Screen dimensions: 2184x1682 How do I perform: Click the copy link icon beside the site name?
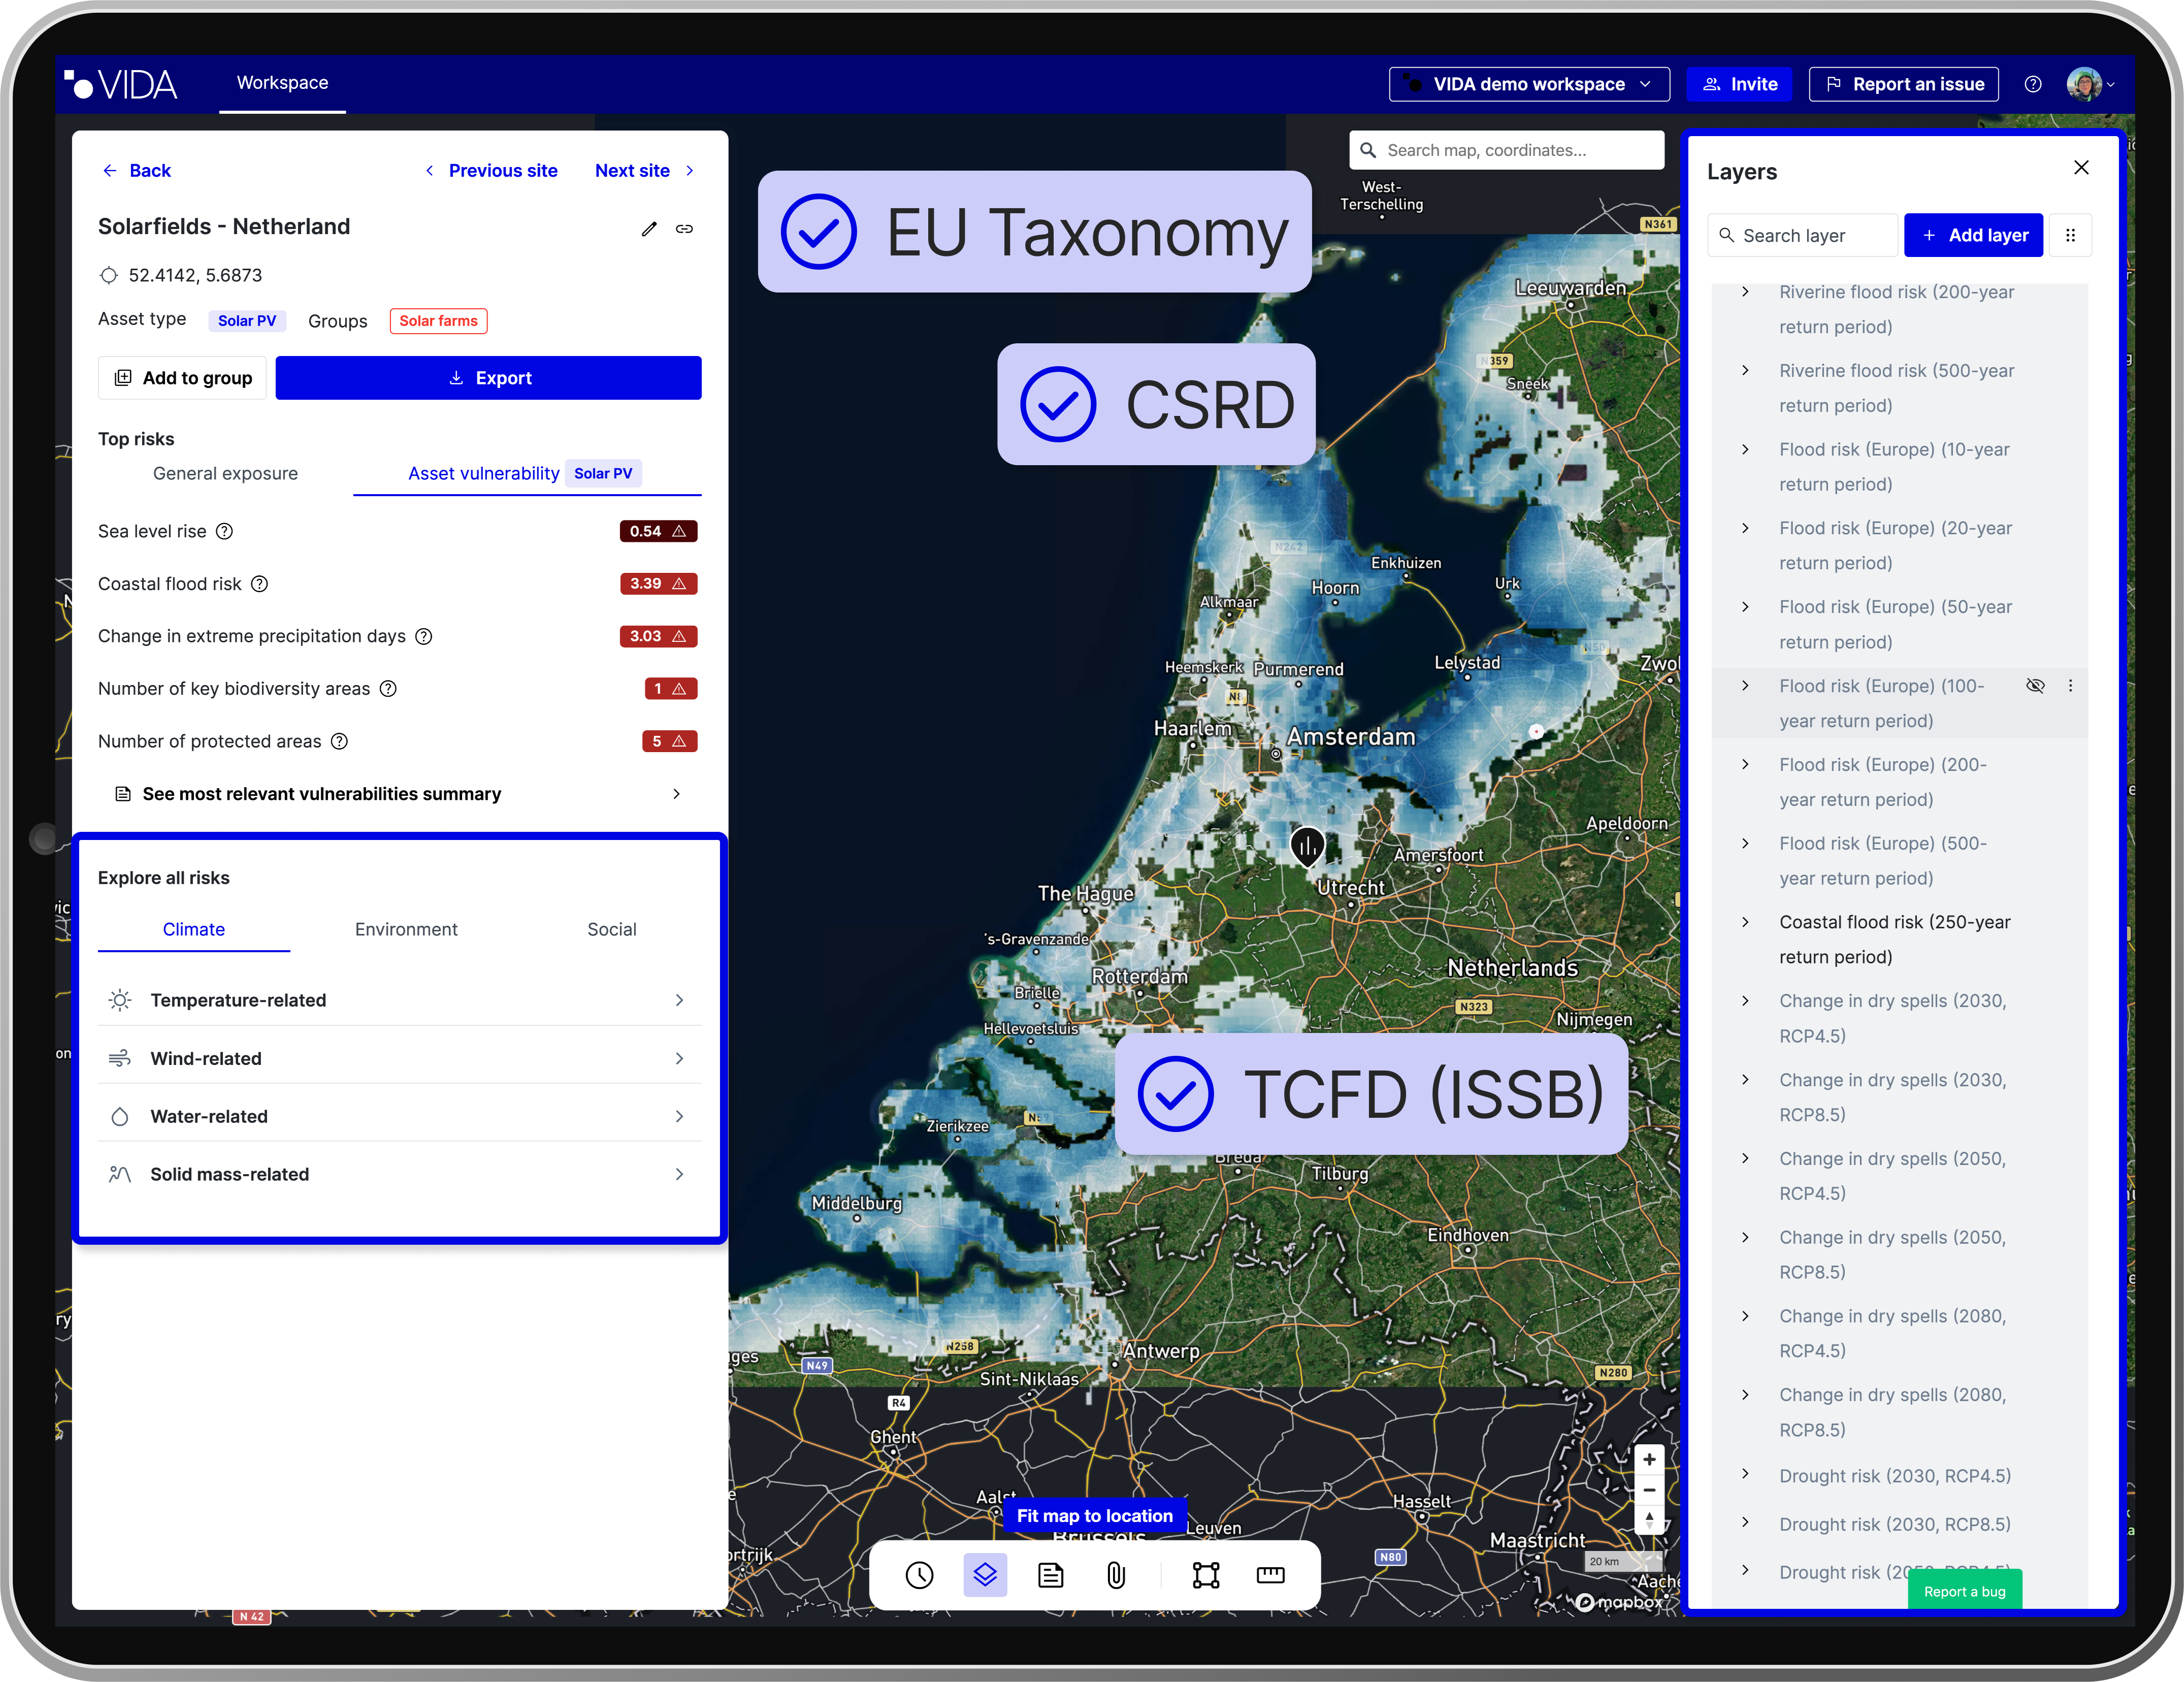click(x=684, y=229)
